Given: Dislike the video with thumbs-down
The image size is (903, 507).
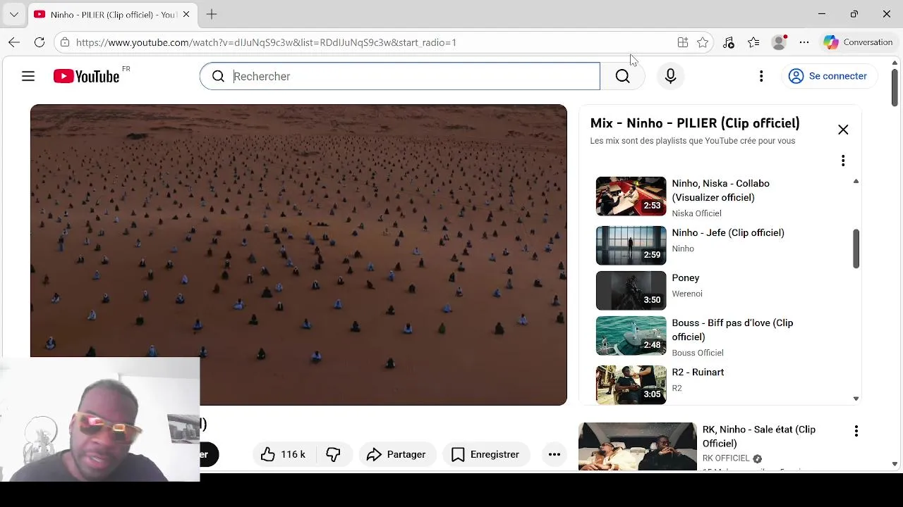Looking at the screenshot, I should click(x=333, y=454).
